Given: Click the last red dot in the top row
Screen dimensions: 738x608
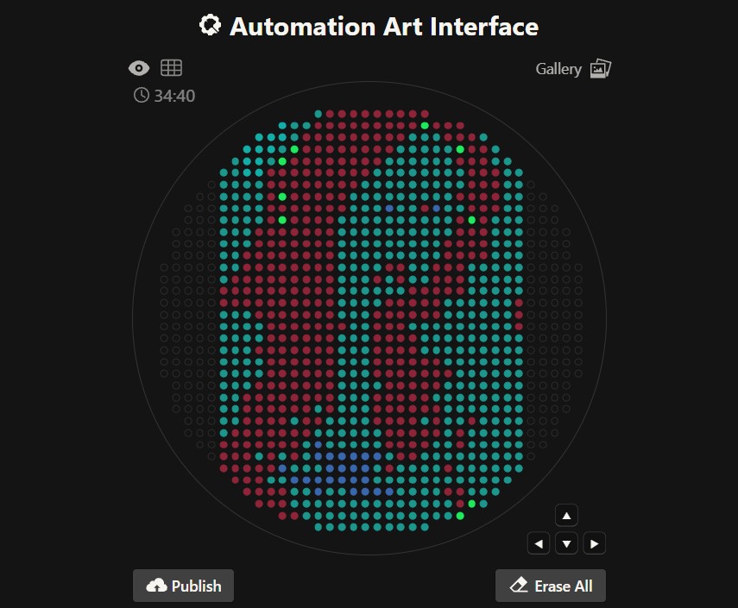Looking at the screenshot, I should pos(425,114).
